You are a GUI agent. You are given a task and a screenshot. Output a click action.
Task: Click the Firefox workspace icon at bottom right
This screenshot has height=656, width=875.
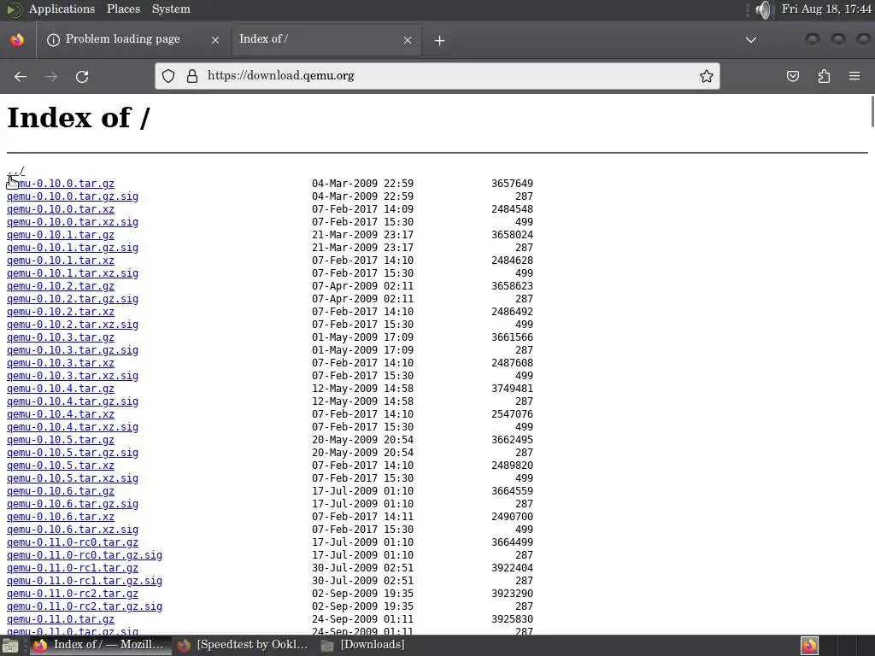(810, 646)
